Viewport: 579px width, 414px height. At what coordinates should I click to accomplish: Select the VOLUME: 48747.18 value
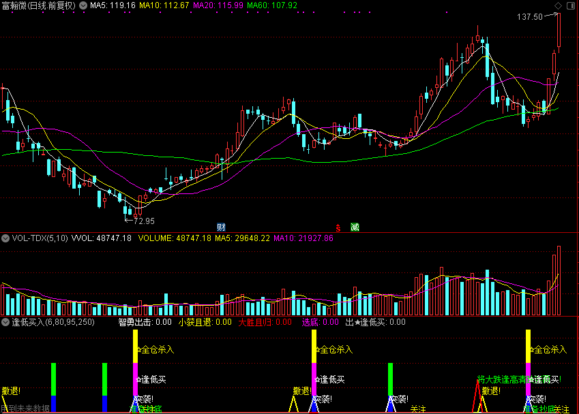[x=175, y=238]
